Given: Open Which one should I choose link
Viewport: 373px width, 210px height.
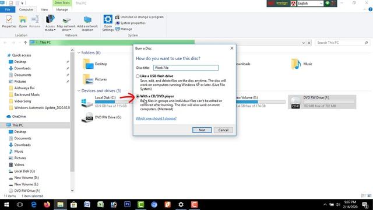Looking at the screenshot, I should [156, 118].
